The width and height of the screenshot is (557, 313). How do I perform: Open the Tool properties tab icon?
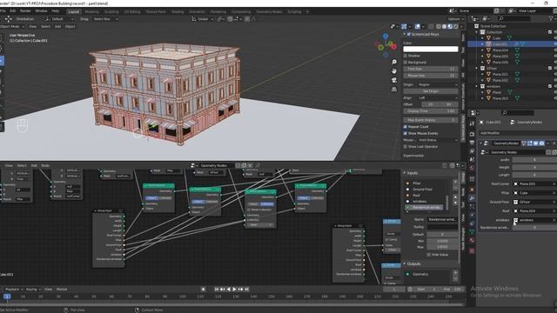(x=472, y=123)
